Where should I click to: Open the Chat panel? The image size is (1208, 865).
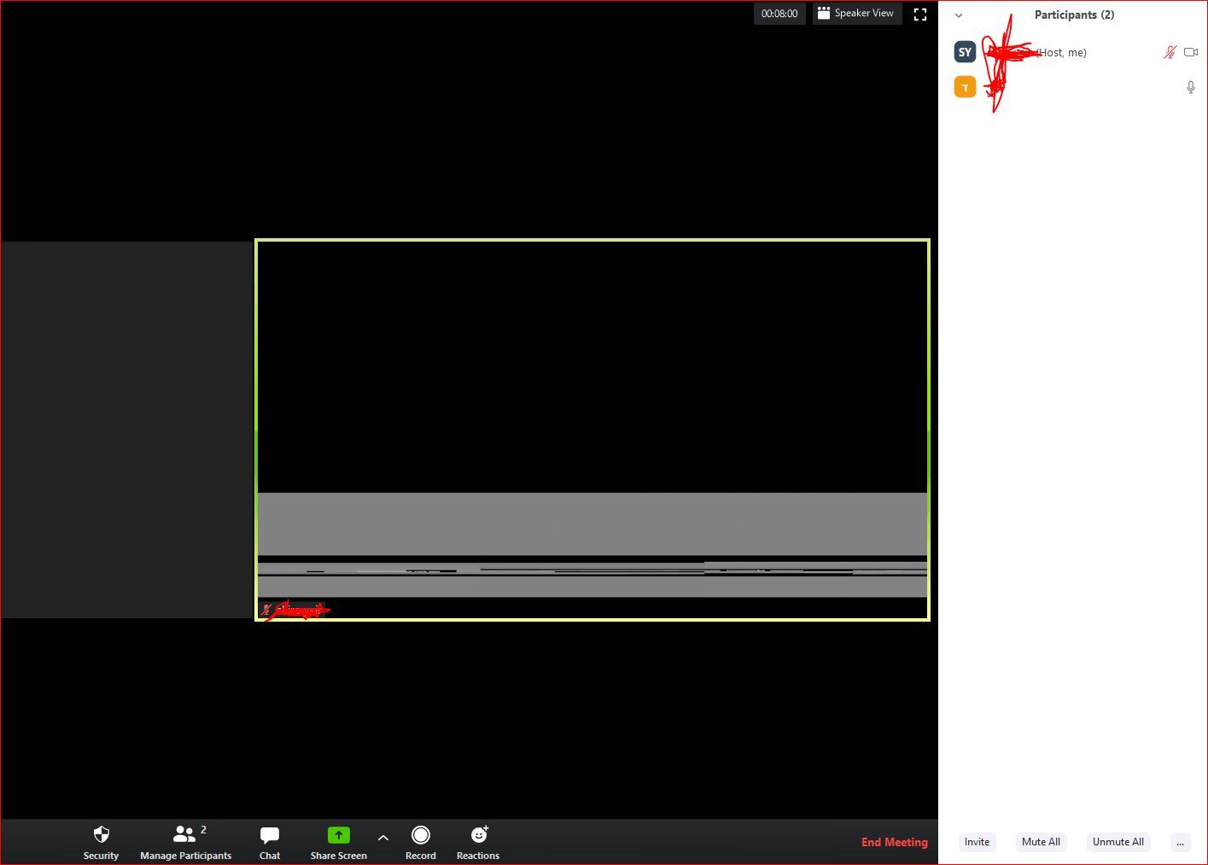(270, 842)
